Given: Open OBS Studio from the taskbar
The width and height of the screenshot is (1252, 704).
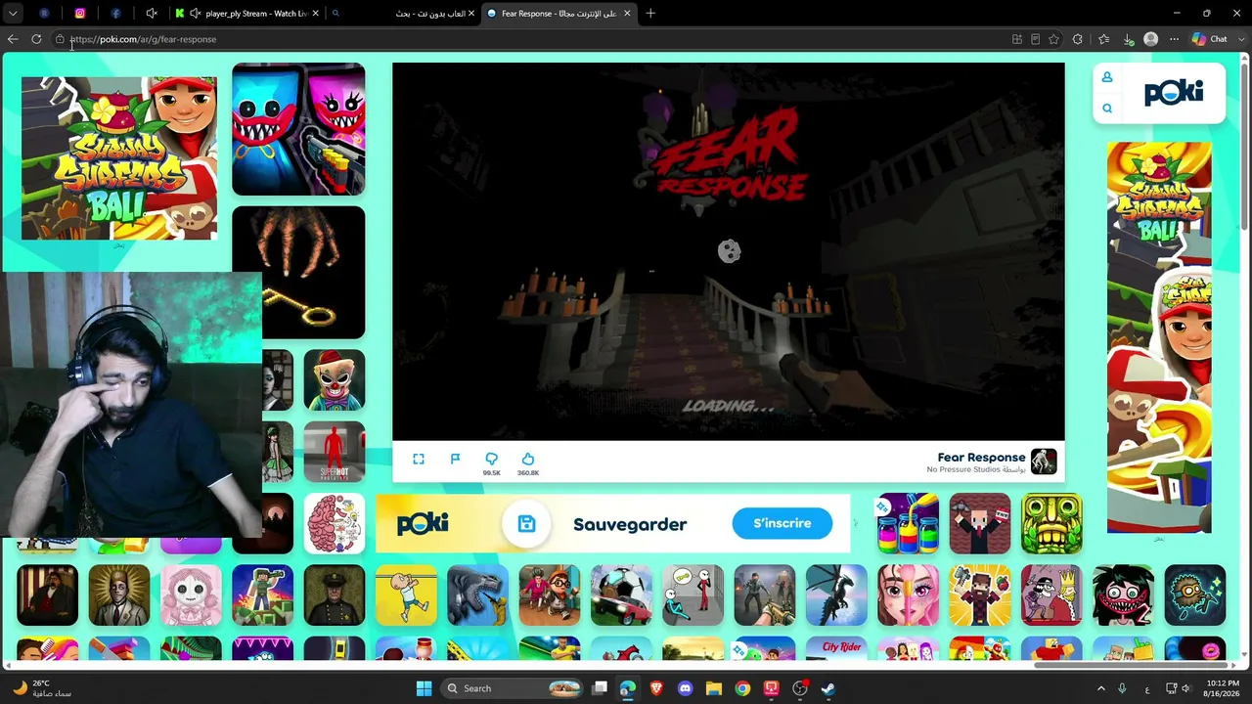Looking at the screenshot, I should [x=800, y=688].
